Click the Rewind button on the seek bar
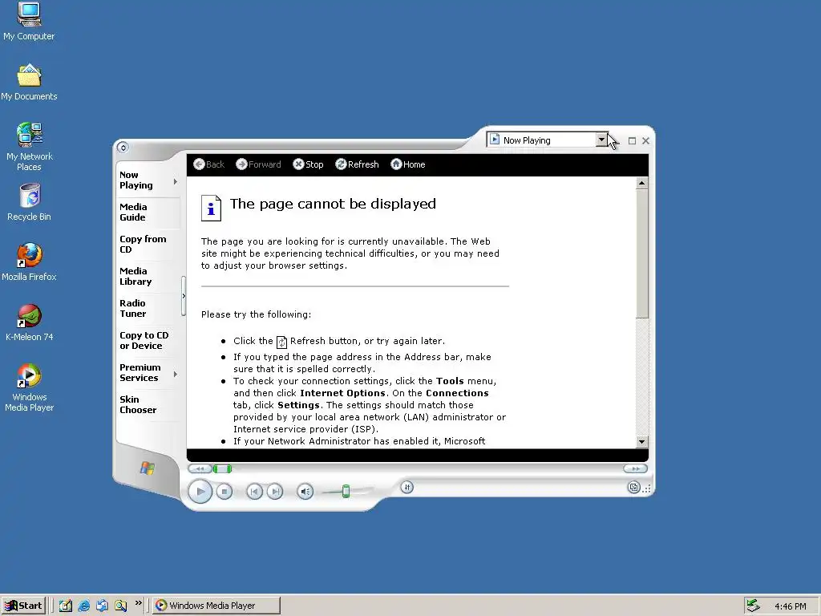This screenshot has height=616, width=821. 200,468
